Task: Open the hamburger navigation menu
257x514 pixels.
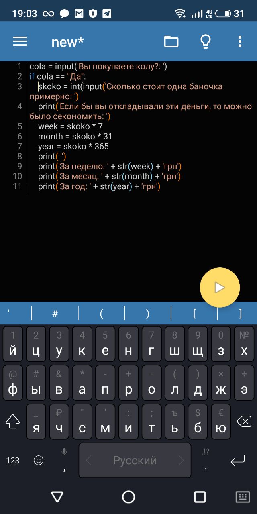Action: tap(20, 41)
